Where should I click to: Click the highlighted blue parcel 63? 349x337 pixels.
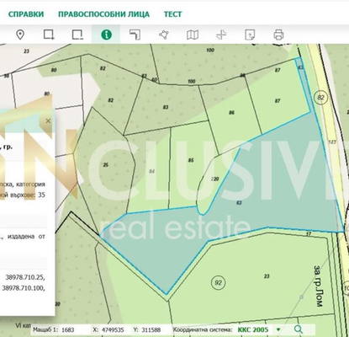[239, 202]
